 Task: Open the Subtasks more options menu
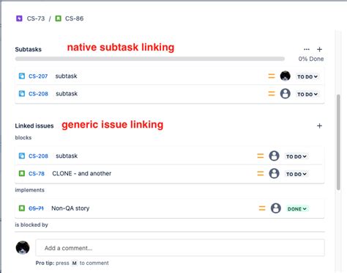click(307, 49)
